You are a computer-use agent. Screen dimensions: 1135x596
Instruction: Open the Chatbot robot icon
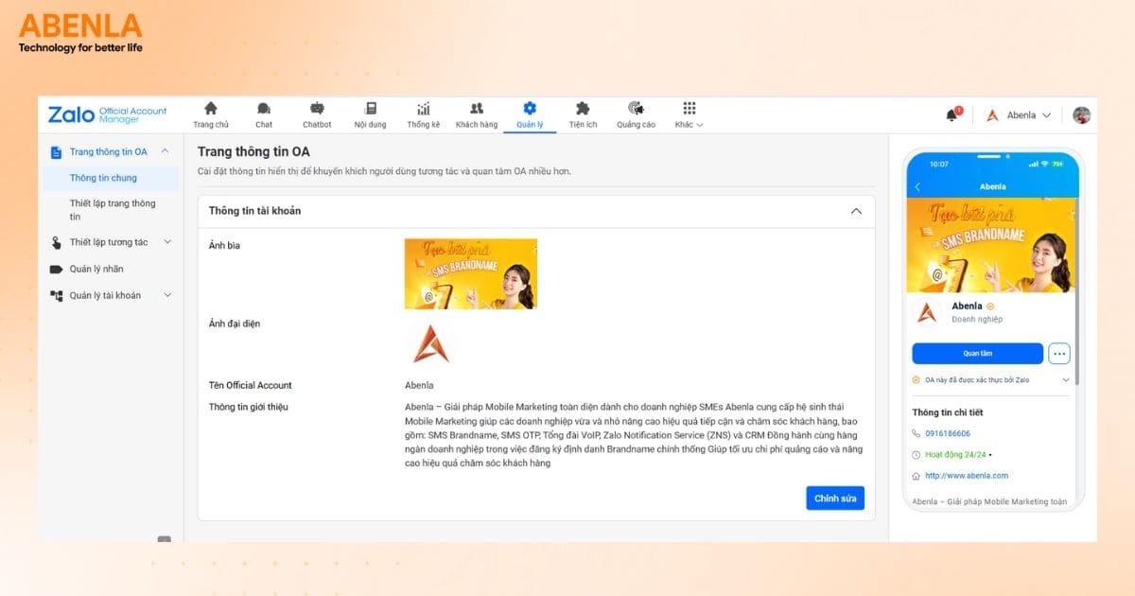pos(317,108)
